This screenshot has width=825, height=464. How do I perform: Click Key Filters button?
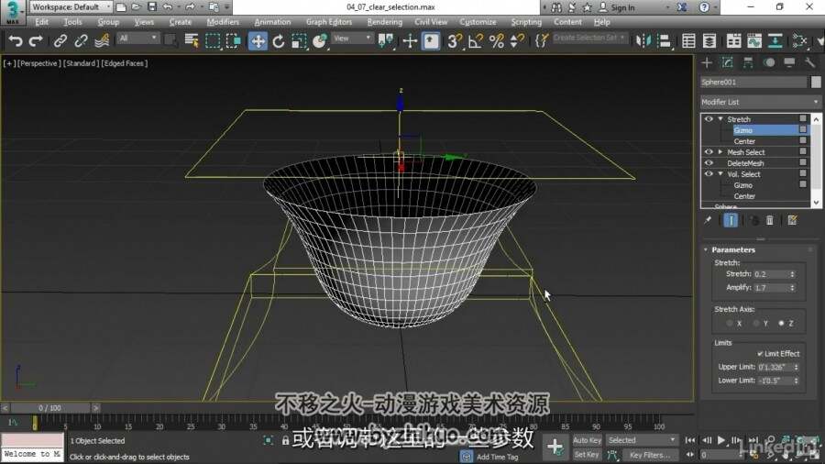650,455
